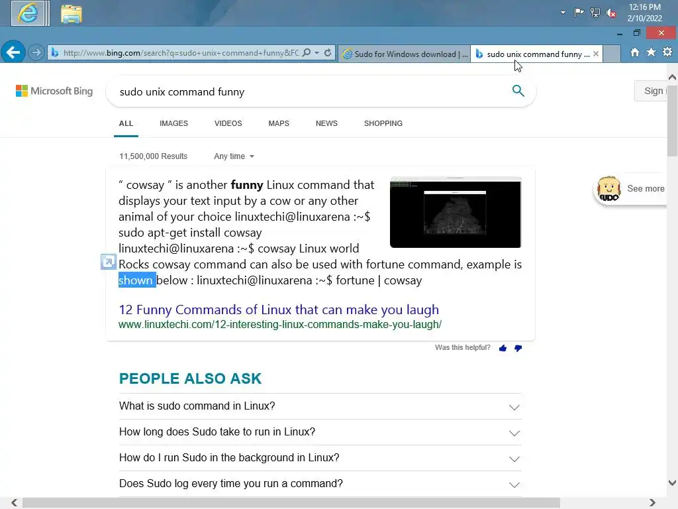Go forward with the browser forward arrow
This screenshot has height=509, width=678.
pos(36,53)
